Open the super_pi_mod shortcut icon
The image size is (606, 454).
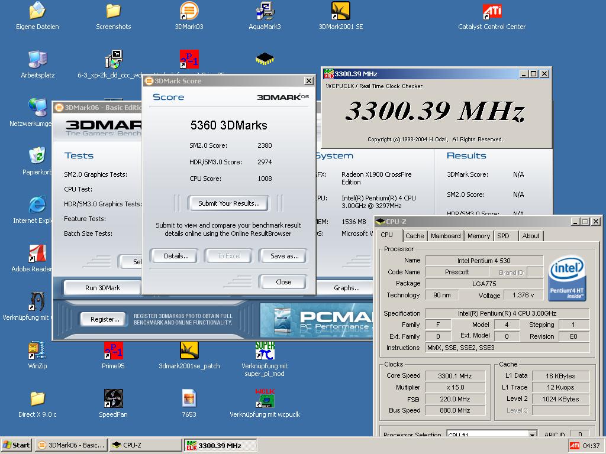[x=265, y=350]
